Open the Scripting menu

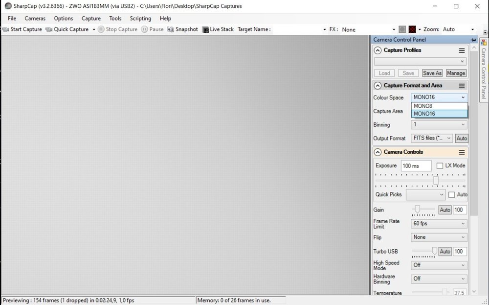(x=140, y=19)
